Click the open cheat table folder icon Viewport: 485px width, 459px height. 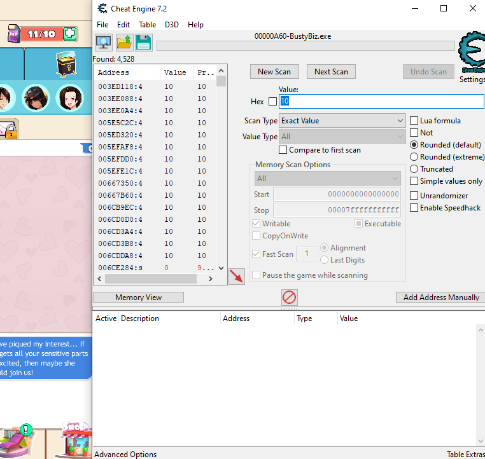tap(124, 43)
